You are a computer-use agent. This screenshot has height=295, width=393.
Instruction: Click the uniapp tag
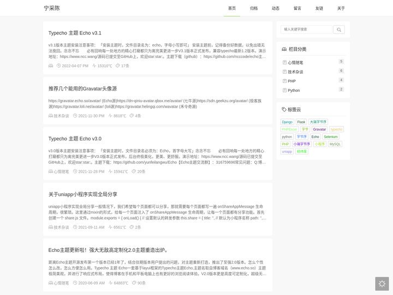(287, 151)
